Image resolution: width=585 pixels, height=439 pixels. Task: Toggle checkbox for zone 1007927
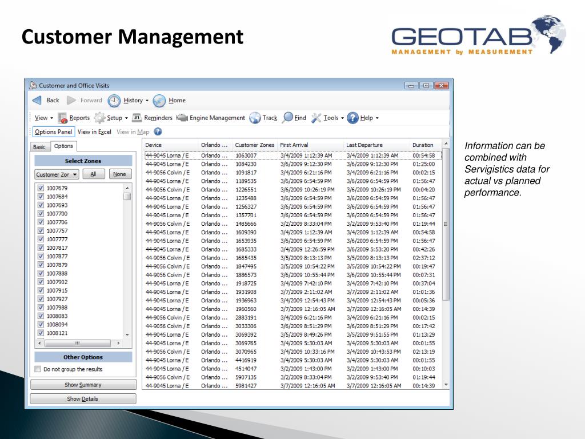(41, 299)
